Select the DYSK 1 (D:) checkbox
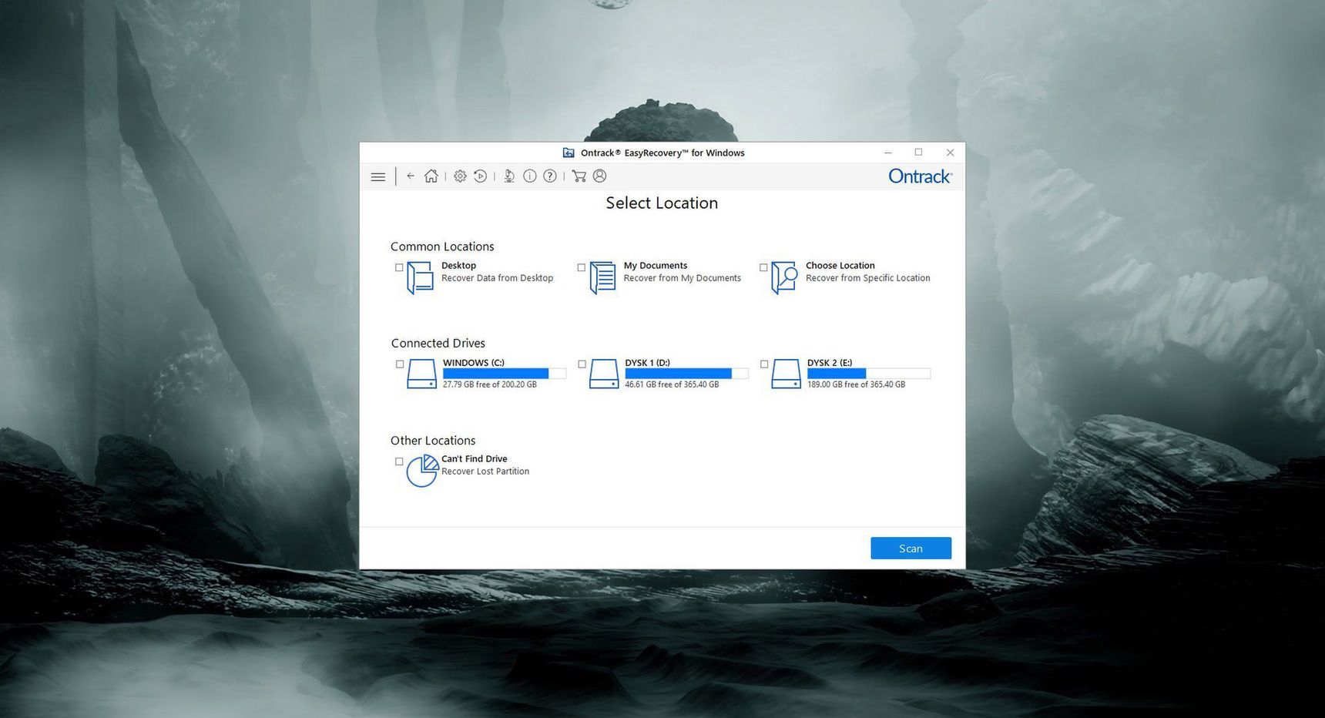 [x=582, y=364]
